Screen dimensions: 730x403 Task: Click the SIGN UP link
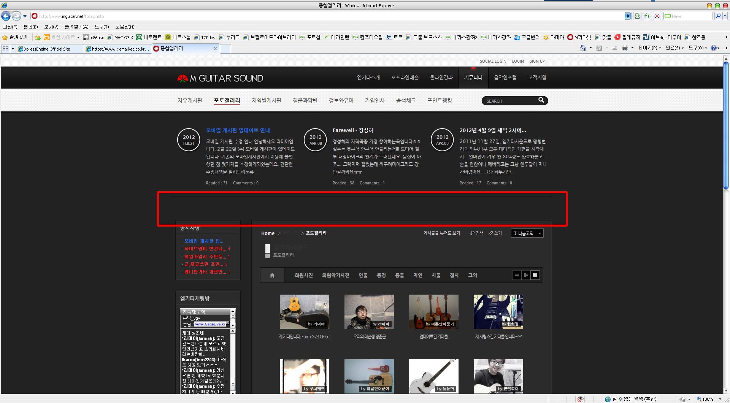537,61
